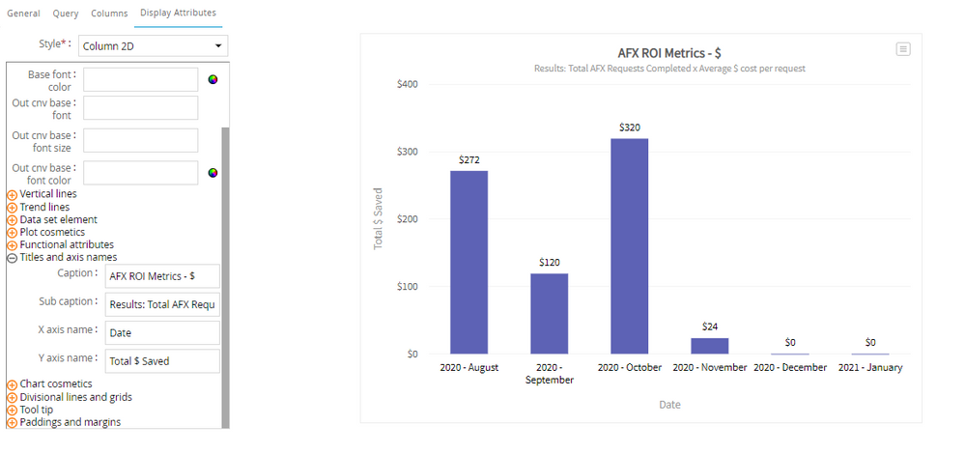Expand the Vertical lines section
Screen dimensions: 965x454
point(13,194)
